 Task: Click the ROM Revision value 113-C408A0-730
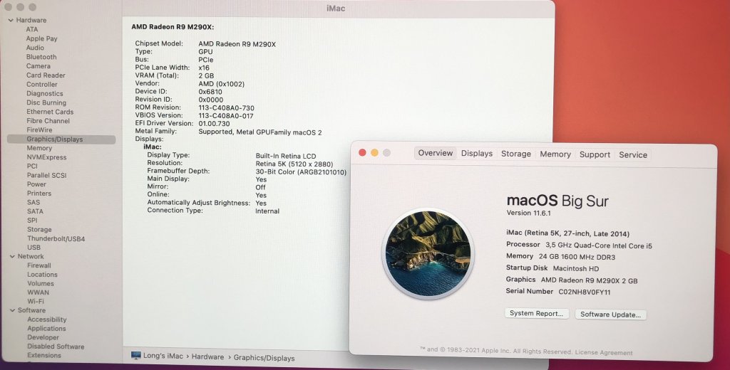[x=226, y=108]
